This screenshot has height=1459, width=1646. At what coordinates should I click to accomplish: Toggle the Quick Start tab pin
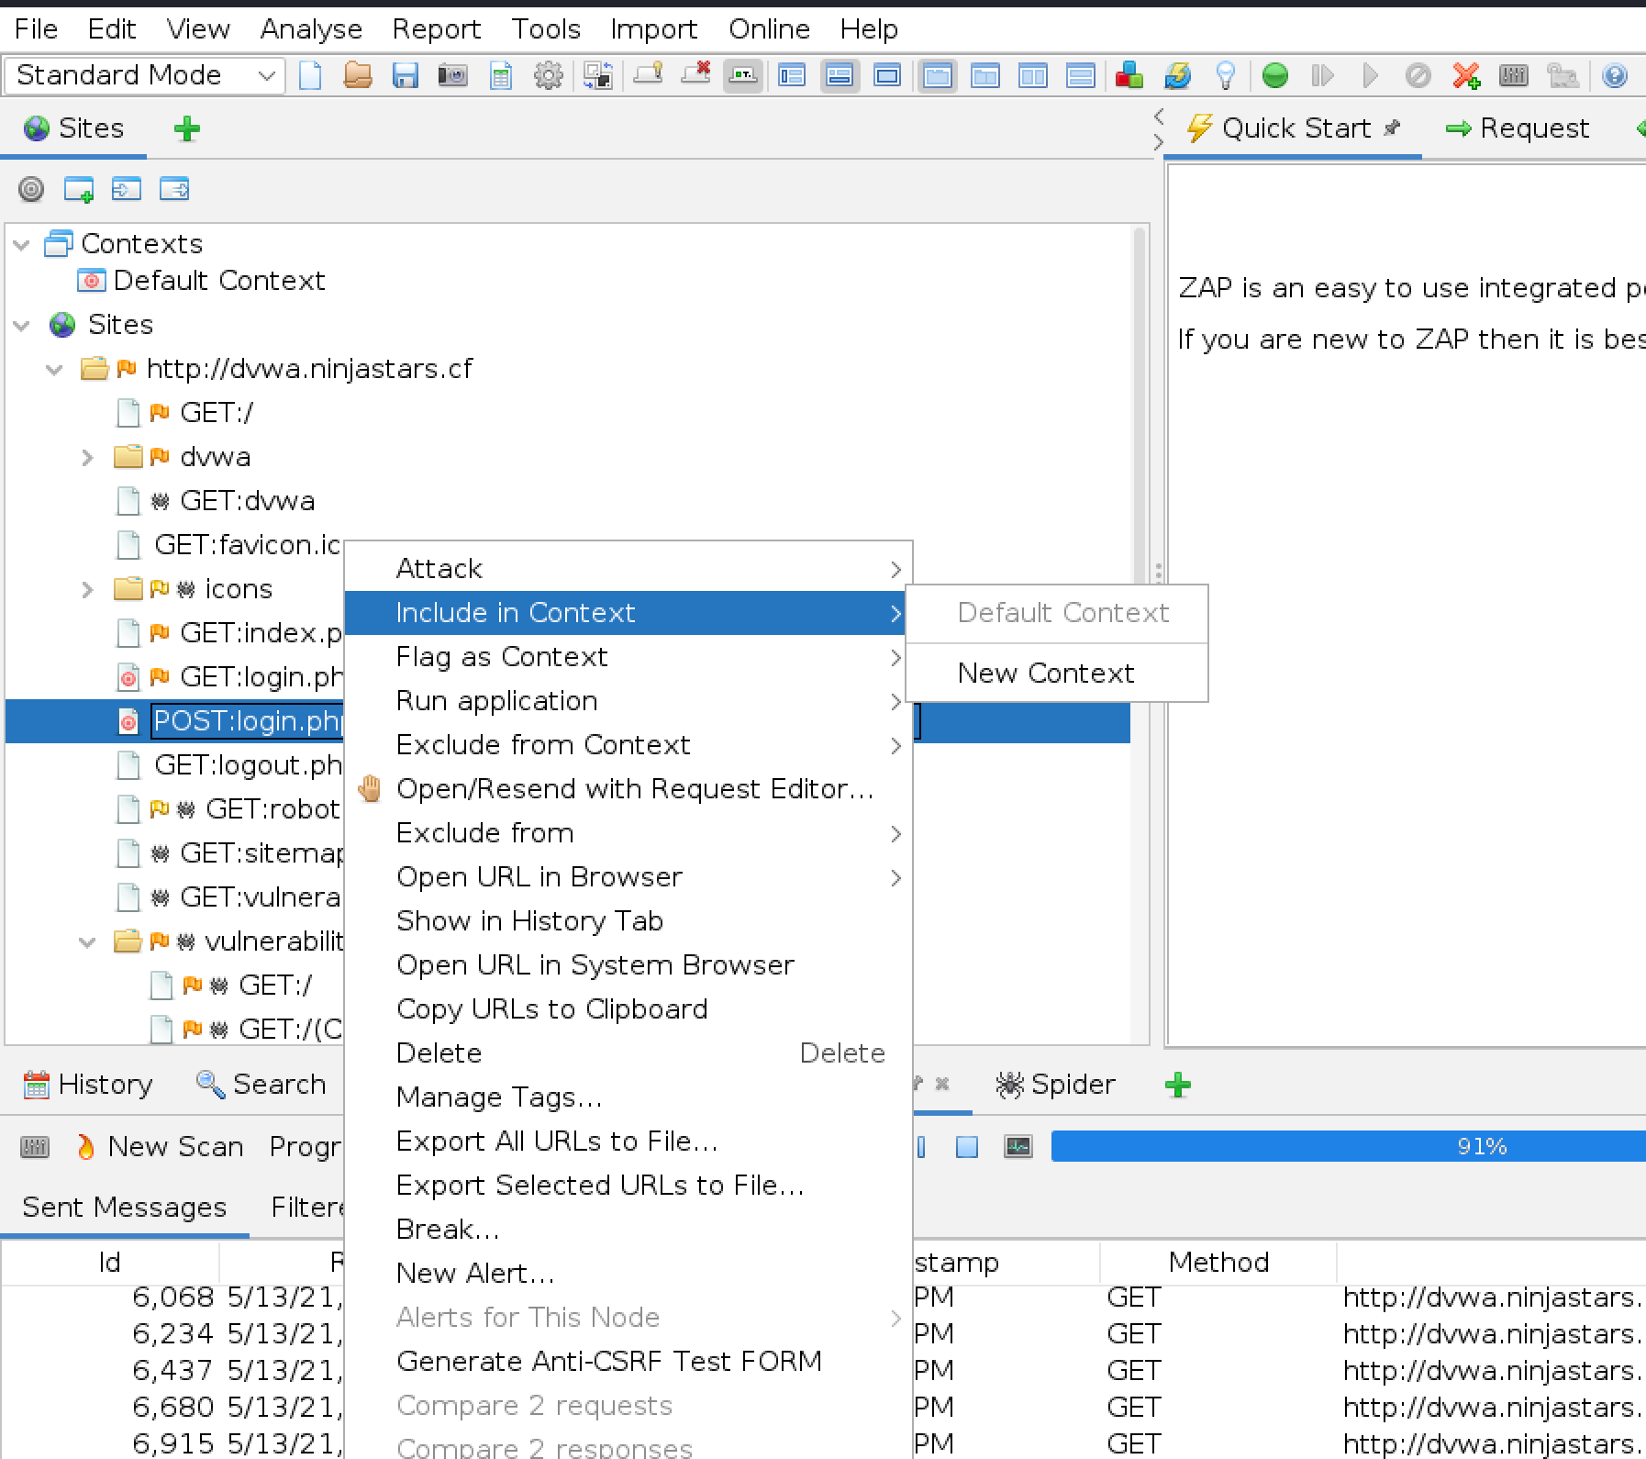tap(1393, 128)
